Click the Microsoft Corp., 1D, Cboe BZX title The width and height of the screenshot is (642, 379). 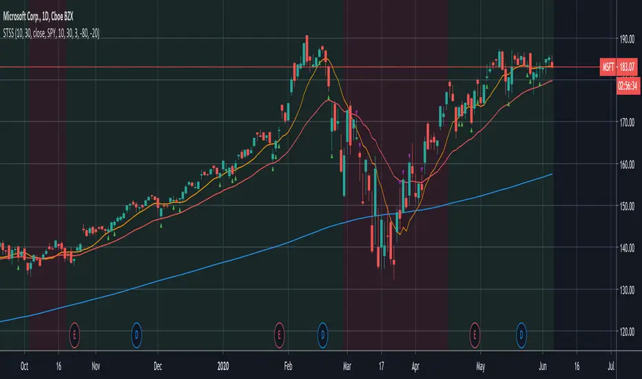coord(38,17)
